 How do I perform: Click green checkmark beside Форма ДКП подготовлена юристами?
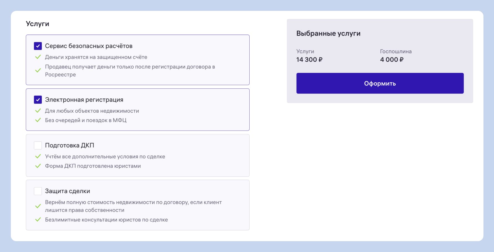pyautogui.click(x=38, y=166)
